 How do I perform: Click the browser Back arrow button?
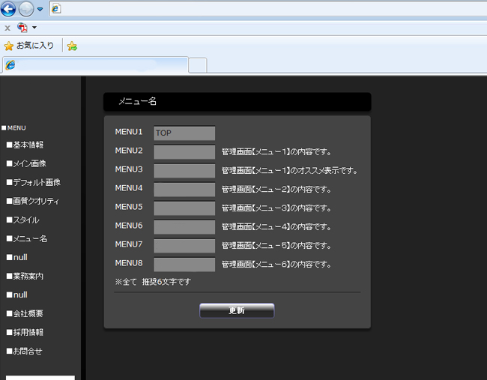[10, 9]
